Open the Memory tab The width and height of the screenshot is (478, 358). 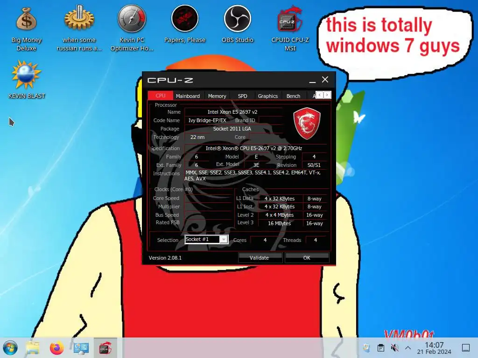(x=217, y=96)
